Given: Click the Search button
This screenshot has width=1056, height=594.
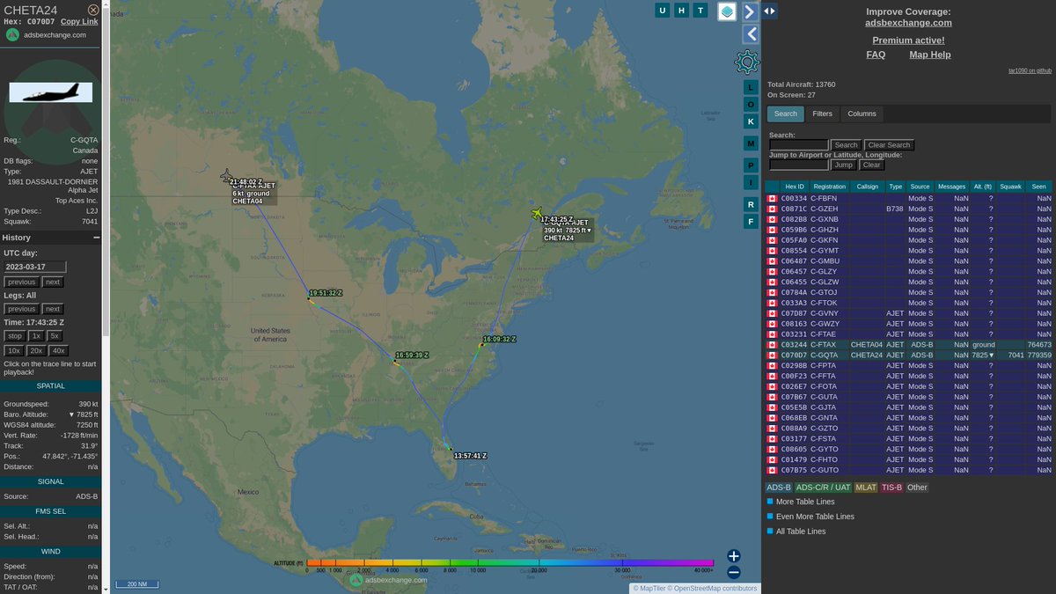Looking at the screenshot, I should [846, 145].
